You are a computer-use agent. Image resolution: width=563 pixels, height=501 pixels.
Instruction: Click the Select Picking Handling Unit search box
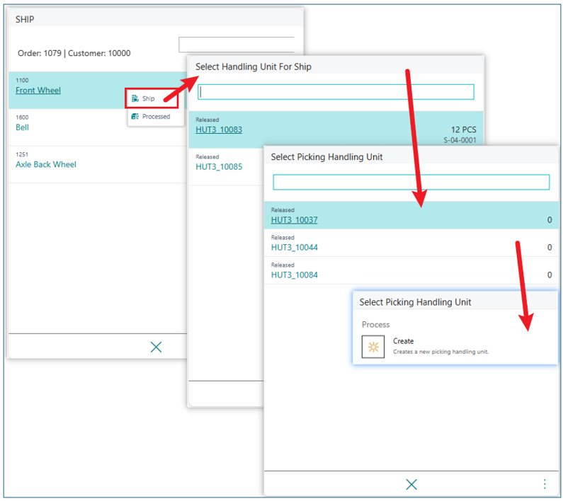tap(411, 183)
